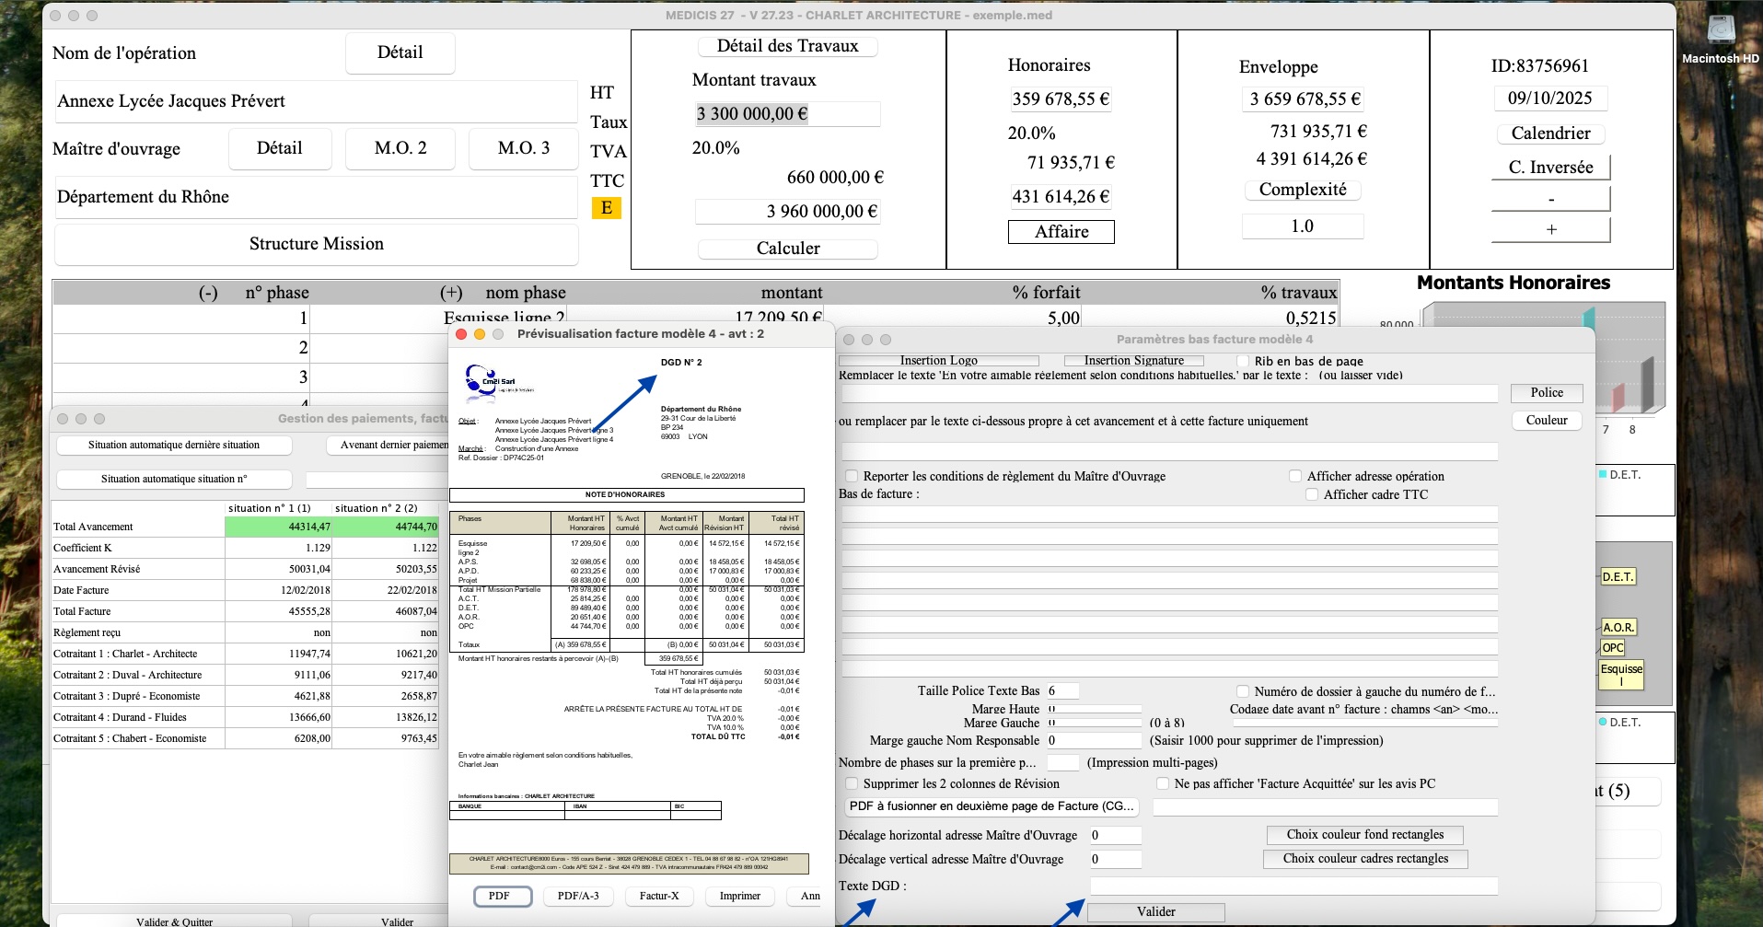Viewport: 1763px width, 927px height.
Task: Click the Nombre de phases sur première page field
Action: [1062, 762]
